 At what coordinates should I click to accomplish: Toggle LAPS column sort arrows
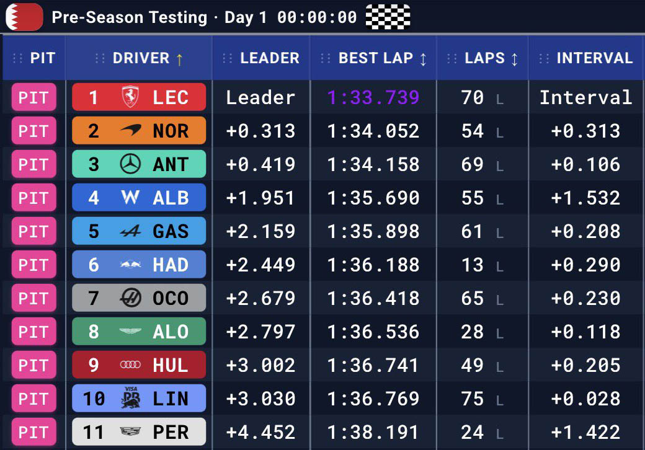pyautogui.click(x=514, y=59)
